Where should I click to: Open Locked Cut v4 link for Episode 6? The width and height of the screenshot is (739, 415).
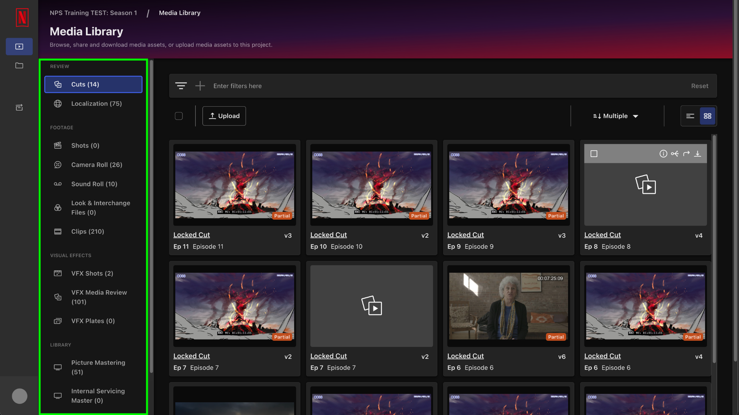(602, 356)
